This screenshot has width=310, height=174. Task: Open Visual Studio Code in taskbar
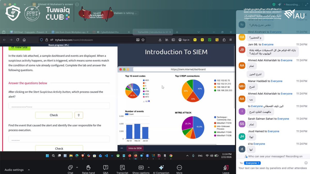pos(106,156)
